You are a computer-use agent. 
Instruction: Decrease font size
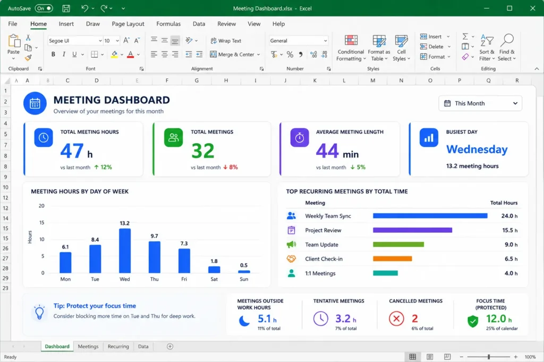[x=137, y=40]
